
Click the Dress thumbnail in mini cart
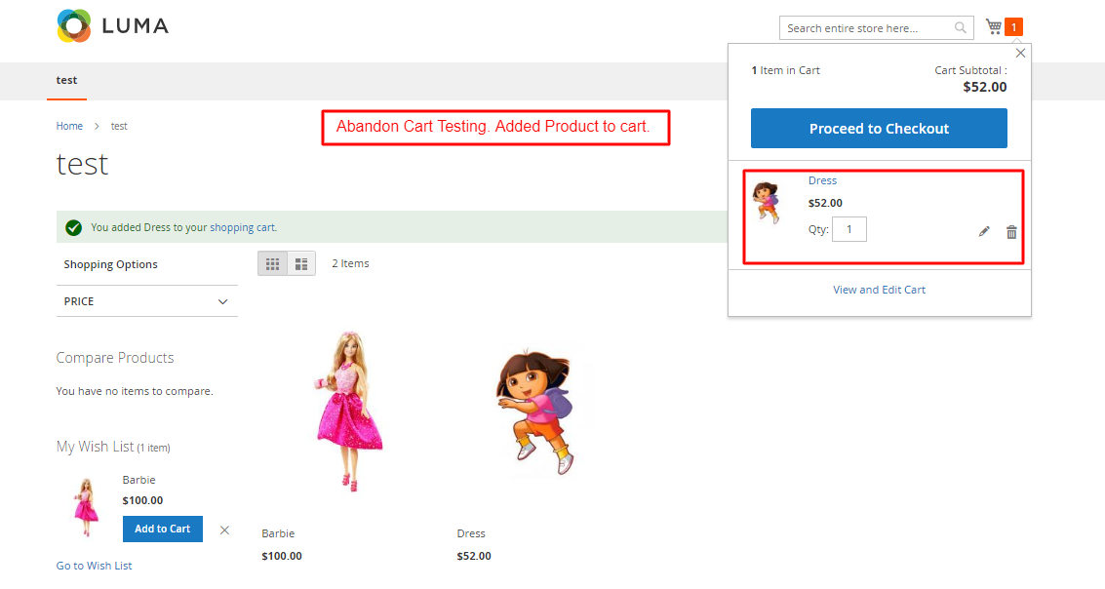tap(766, 202)
